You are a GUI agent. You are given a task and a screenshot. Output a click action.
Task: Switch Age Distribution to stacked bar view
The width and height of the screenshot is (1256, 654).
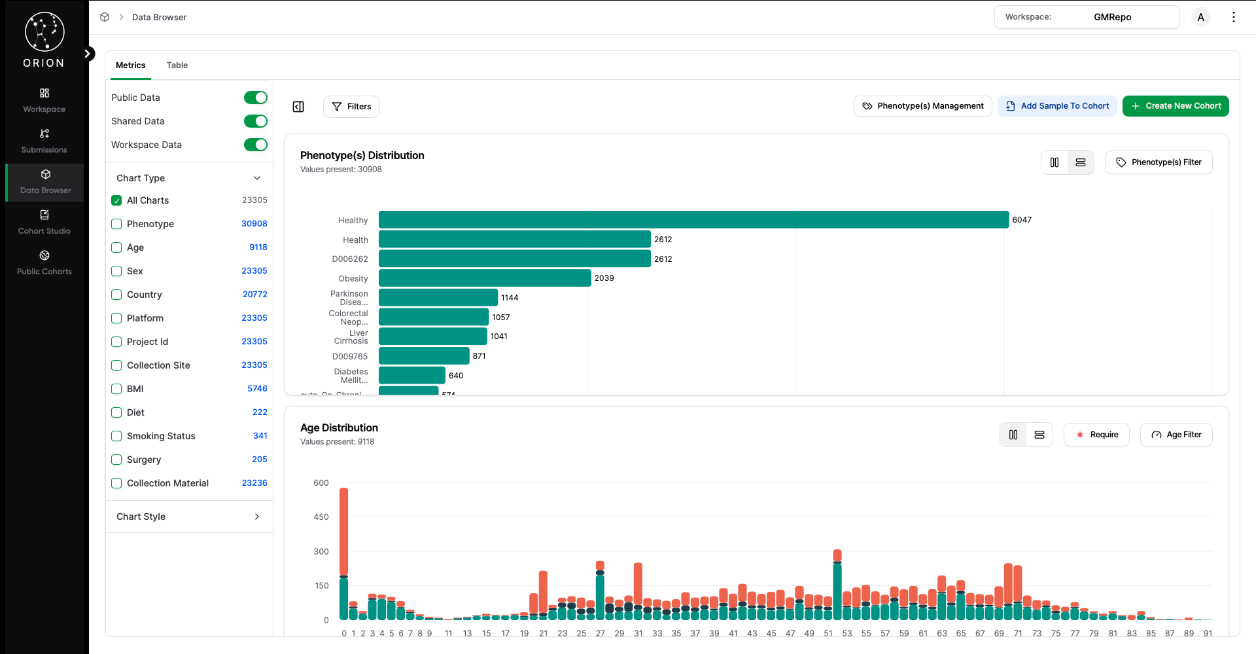[x=1039, y=434]
